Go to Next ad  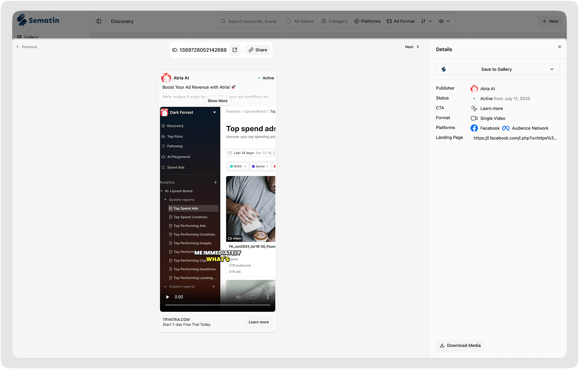pyautogui.click(x=412, y=47)
